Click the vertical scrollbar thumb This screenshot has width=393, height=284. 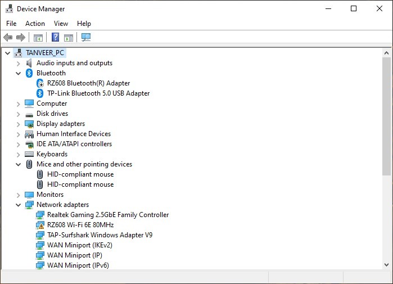[x=386, y=116]
